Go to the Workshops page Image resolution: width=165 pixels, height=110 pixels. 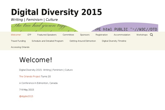(142, 35)
